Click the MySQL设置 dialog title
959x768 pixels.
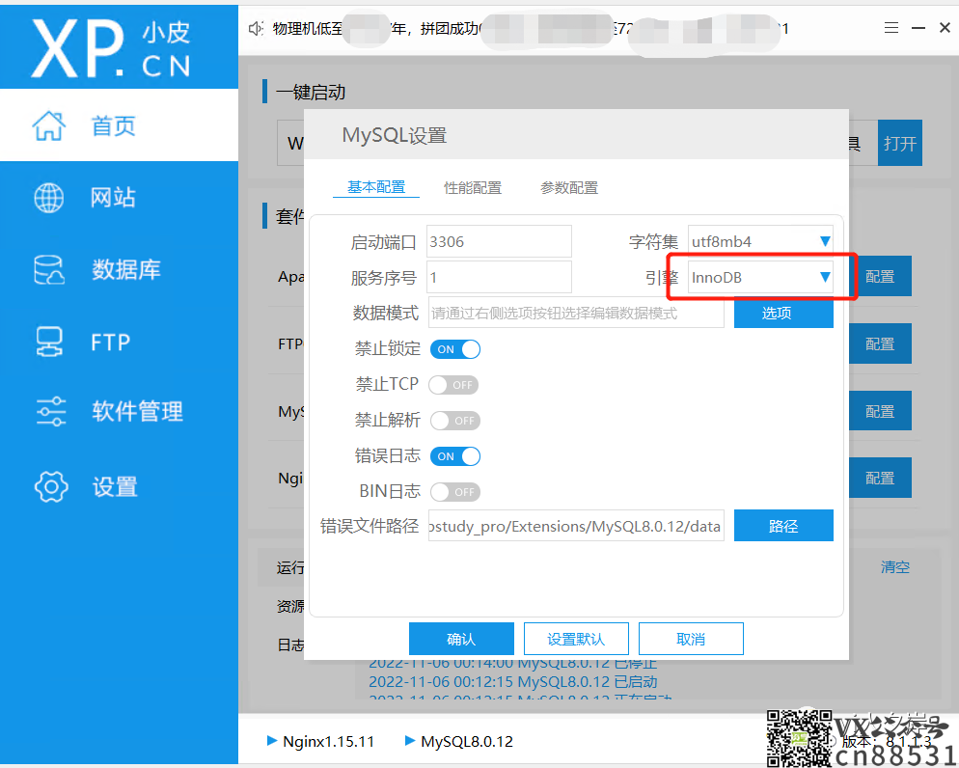point(395,135)
